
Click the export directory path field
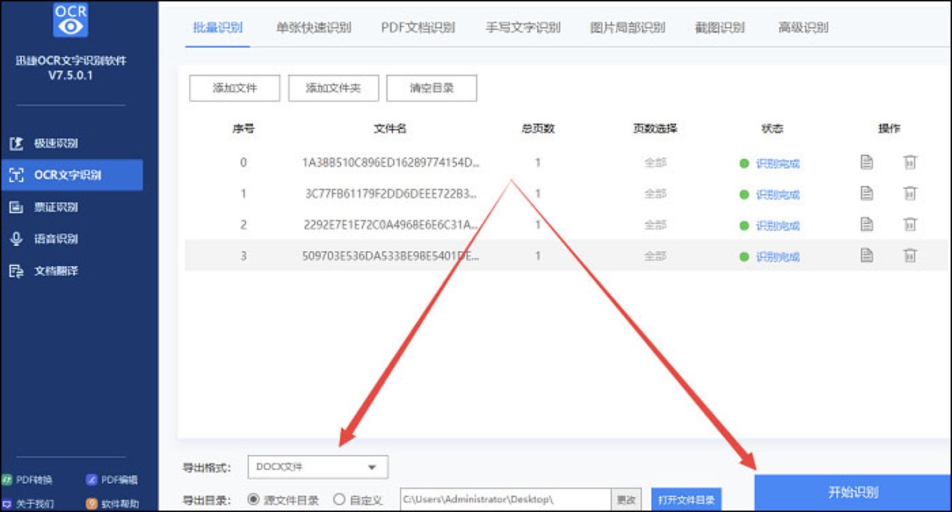[x=506, y=500]
